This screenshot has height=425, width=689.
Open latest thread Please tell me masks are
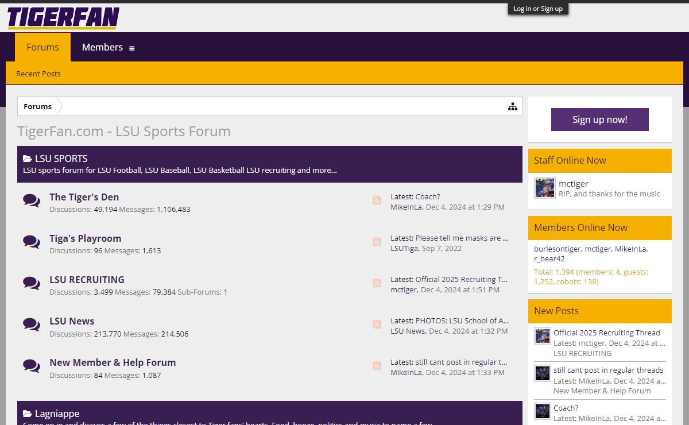[x=462, y=238]
